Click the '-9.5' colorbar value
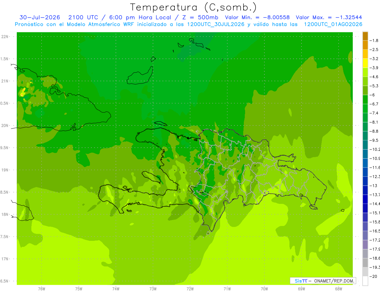 (374, 140)
